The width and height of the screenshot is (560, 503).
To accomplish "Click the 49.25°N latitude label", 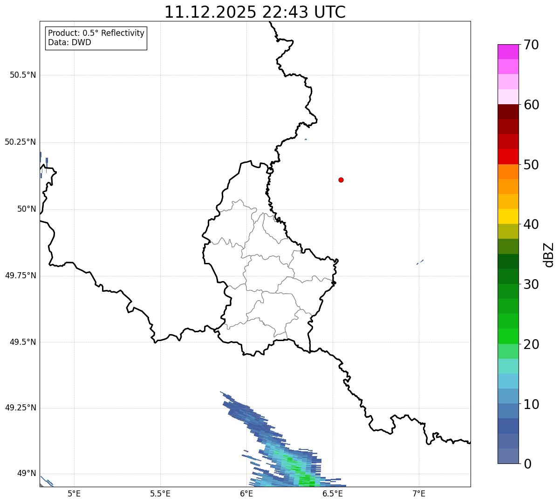I will [20, 408].
